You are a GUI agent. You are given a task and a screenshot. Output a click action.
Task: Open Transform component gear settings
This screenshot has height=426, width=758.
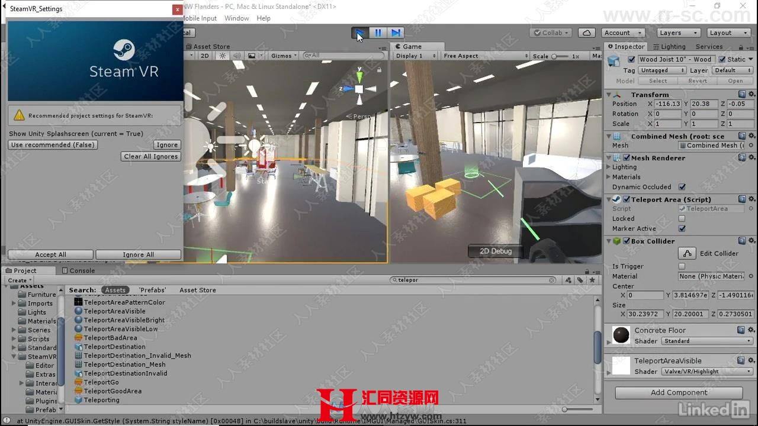pos(751,95)
